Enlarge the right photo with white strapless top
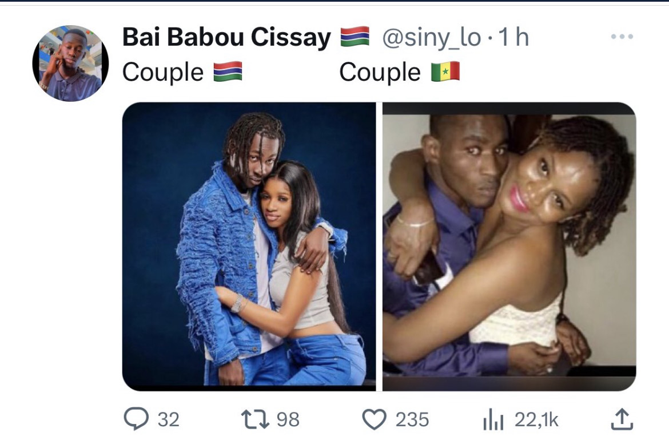The height and width of the screenshot is (436, 669). (509, 247)
